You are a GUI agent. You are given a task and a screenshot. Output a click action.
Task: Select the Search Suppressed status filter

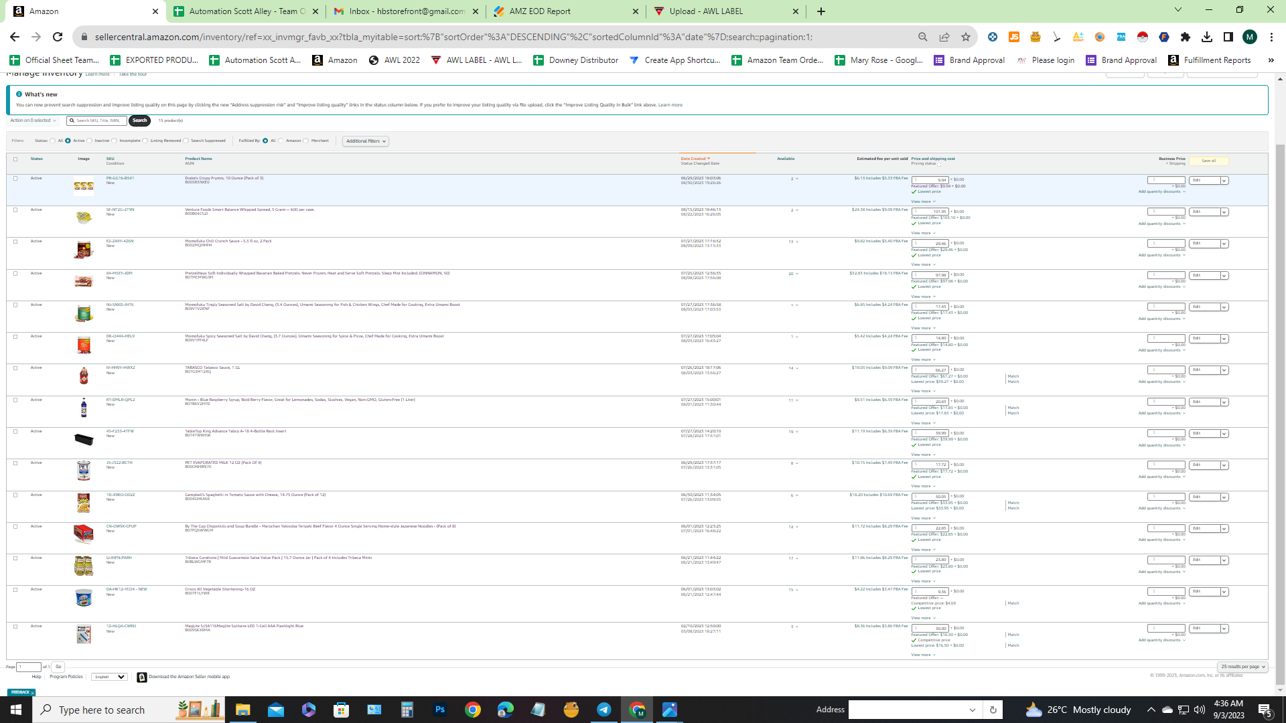click(x=186, y=141)
